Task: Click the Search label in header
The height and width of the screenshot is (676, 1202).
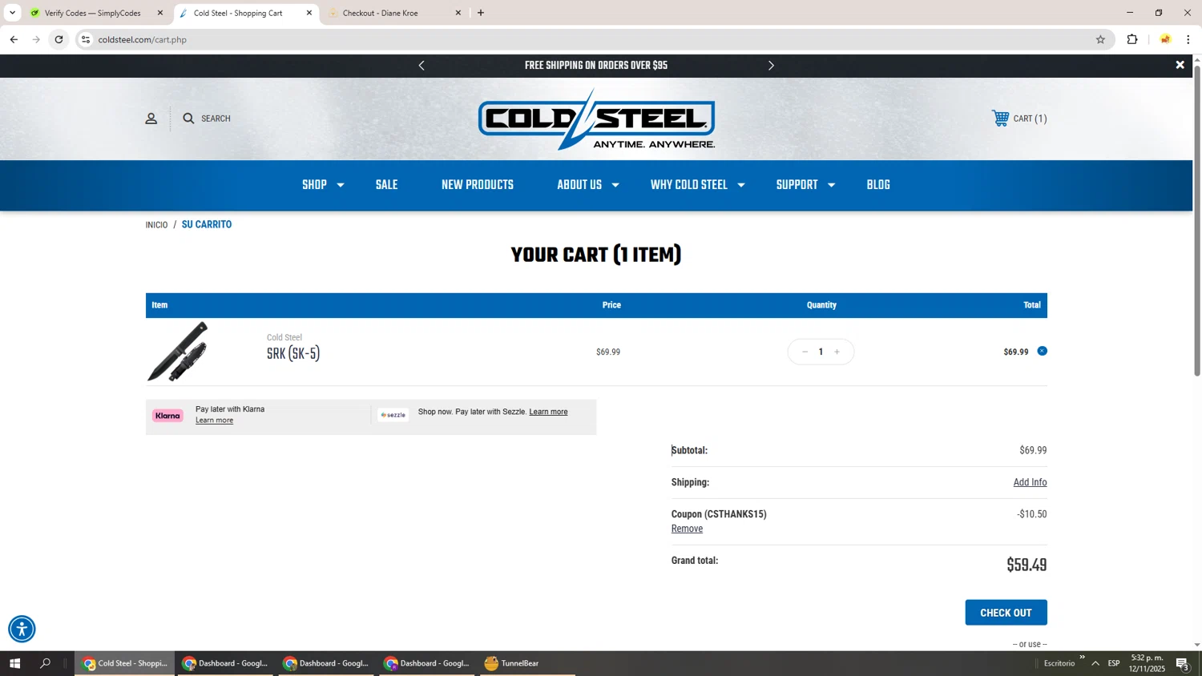Action: tap(216, 119)
